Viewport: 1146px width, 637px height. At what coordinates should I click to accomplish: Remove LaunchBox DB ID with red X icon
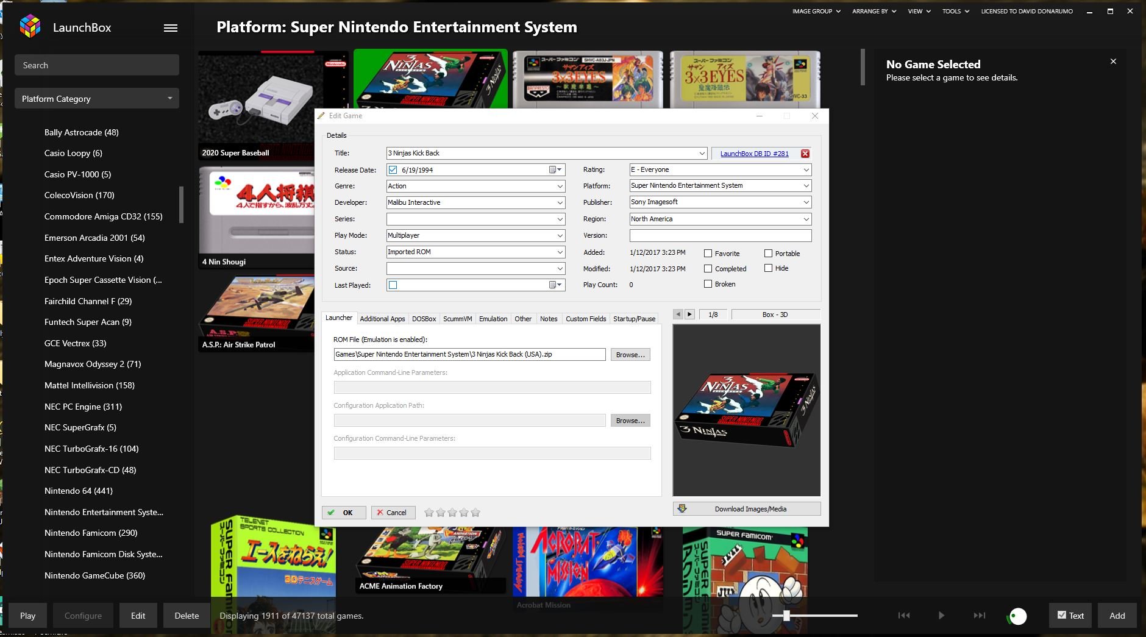805,154
